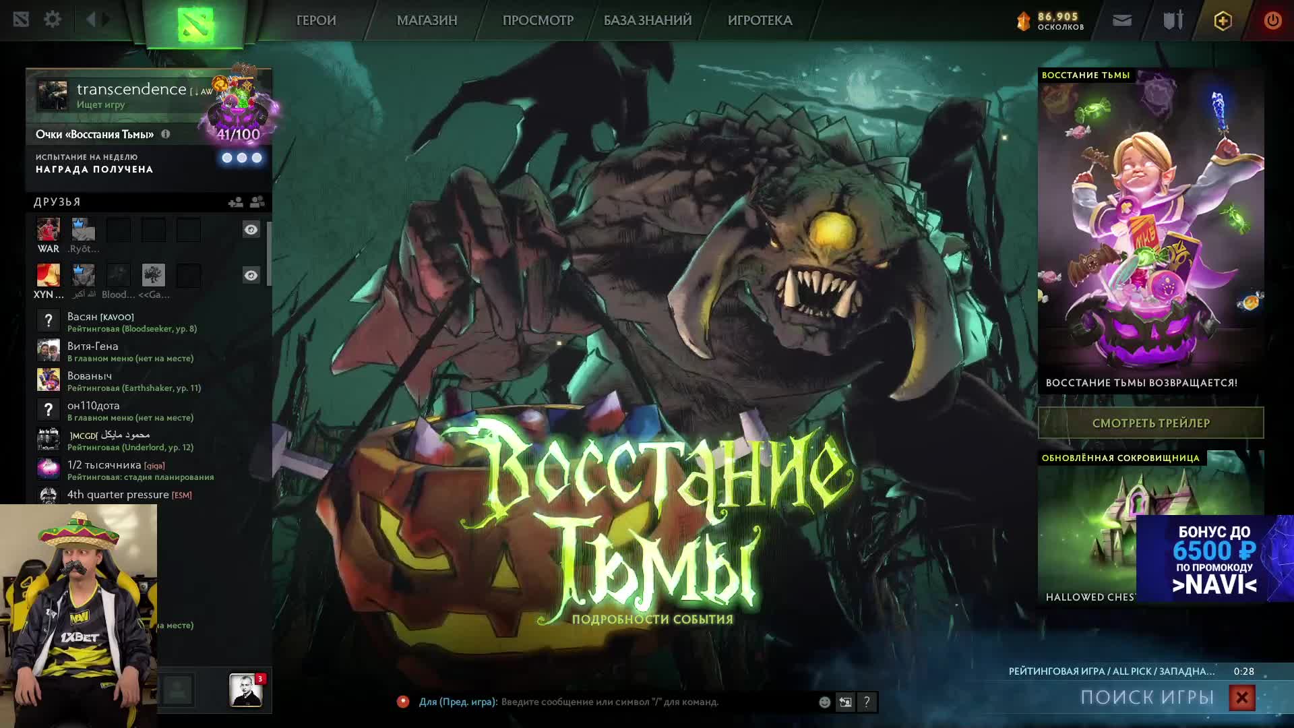Open the profile avatar next to transcendence
The width and height of the screenshot is (1294, 728).
pyautogui.click(x=53, y=96)
